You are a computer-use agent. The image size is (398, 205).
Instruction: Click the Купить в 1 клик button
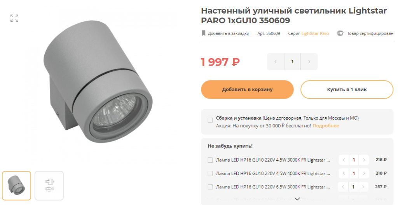347,90
